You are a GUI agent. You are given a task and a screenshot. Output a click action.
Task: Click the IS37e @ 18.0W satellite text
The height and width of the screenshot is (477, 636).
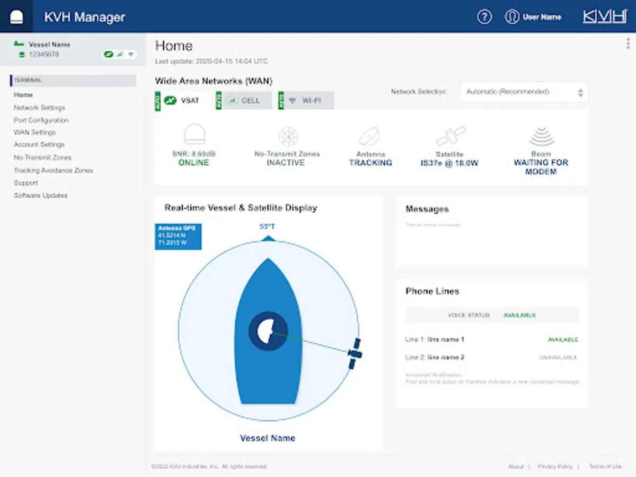point(449,163)
